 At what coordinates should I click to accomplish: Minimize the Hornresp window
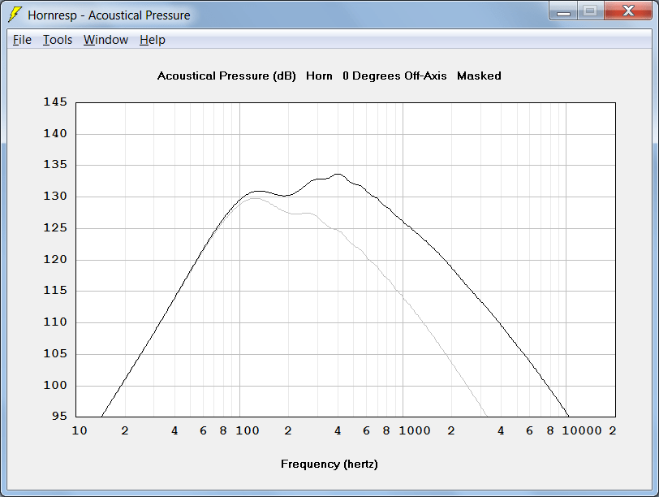click(x=563, y=11)
